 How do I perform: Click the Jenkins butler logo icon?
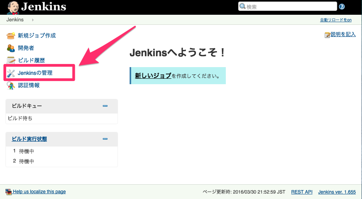tap(14, 7)
